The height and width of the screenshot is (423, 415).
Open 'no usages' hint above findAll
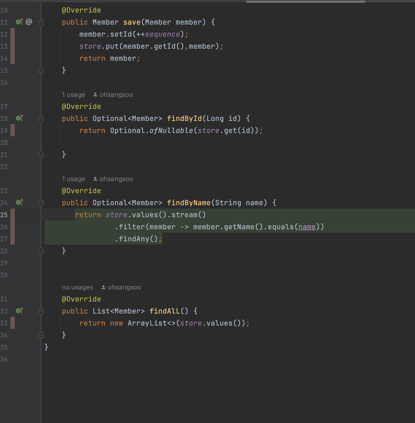point(77,287)
